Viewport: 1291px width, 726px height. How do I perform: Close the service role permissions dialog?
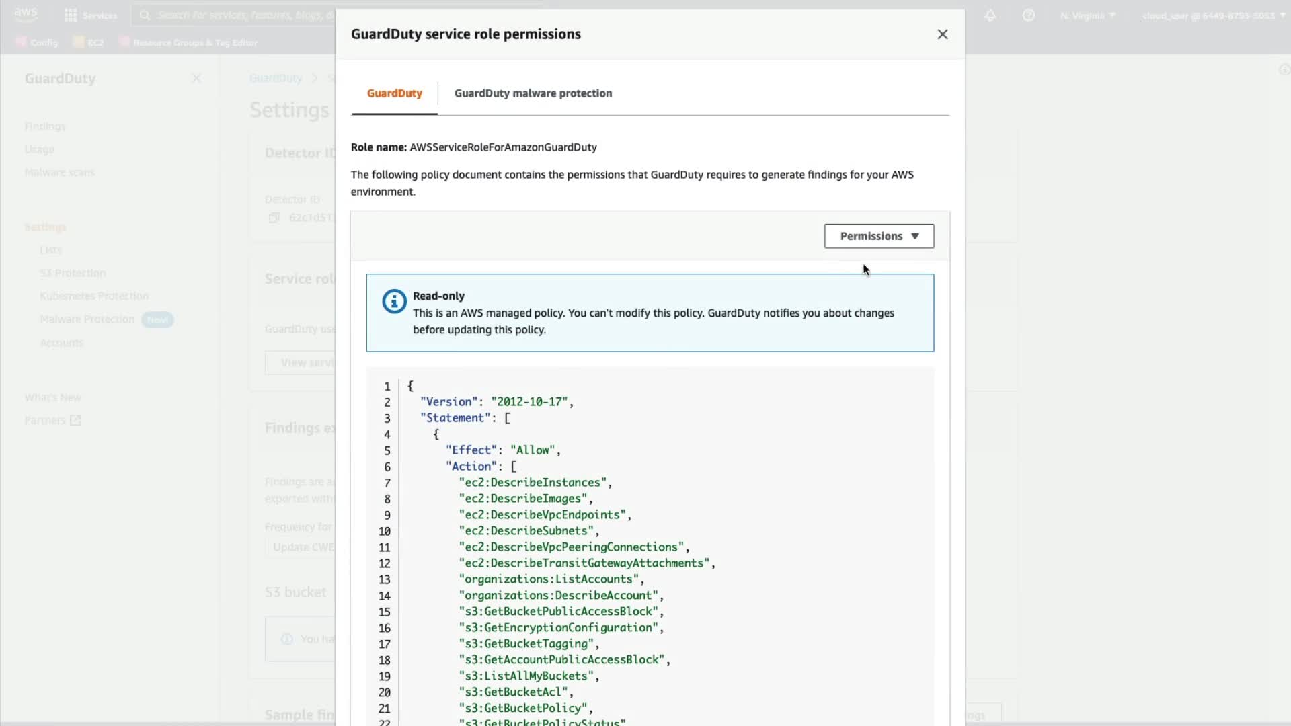[x=942, y=34]
